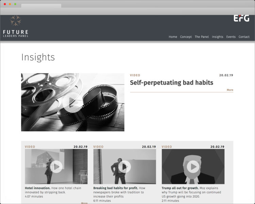
Task: Click the Insights page heading
Action: (x=38, y=57)
